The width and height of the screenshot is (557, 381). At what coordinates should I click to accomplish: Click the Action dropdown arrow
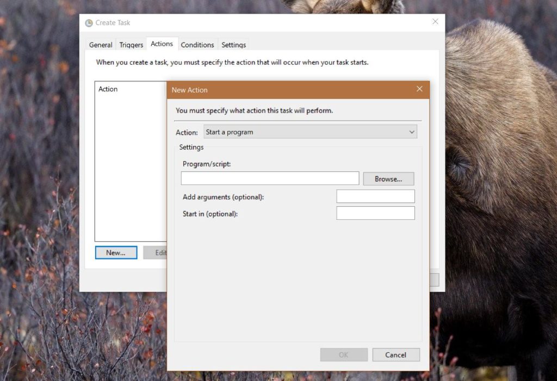click(412, 132)
